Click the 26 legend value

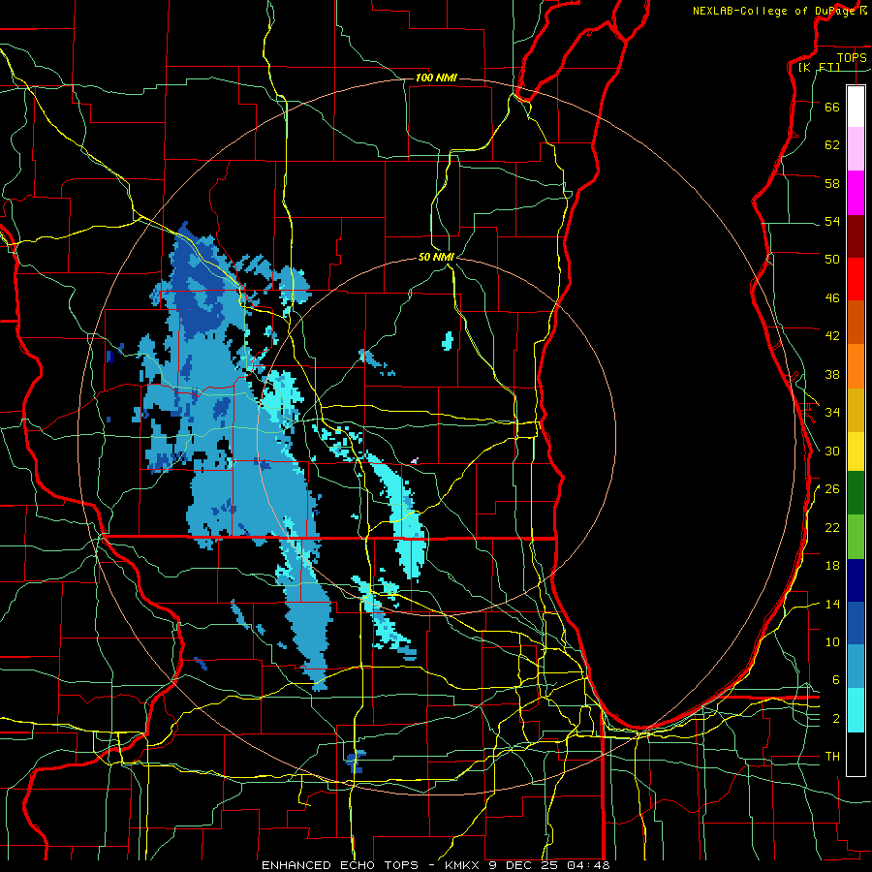832,489
